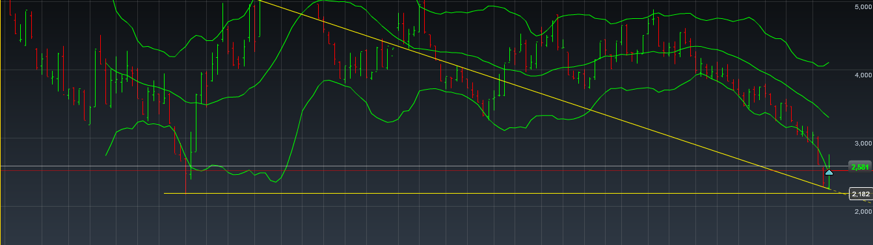Click the trendline's starting anchor at the chart top
Image resolution: width=873 pixels, height=245 pixels.
[258, 1]
